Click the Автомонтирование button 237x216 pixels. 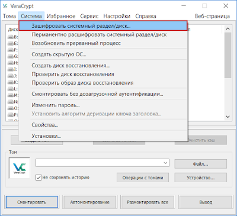pos(90,202)
